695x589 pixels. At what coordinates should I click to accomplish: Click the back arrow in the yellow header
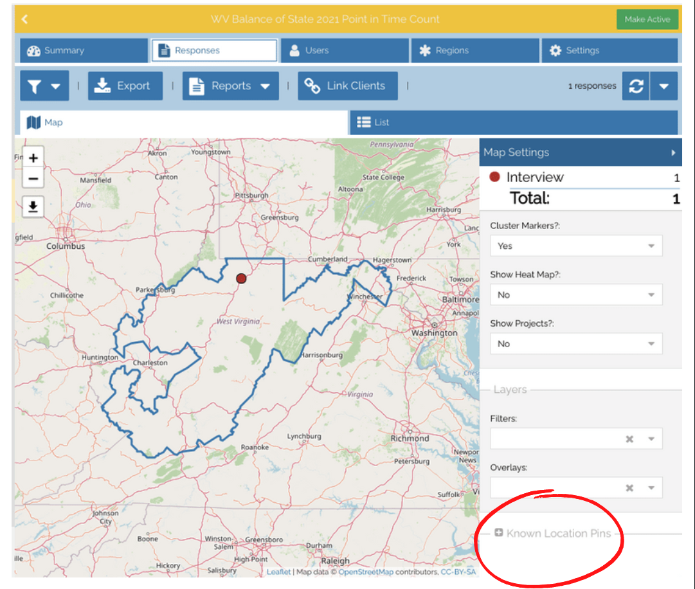[24, 19]
